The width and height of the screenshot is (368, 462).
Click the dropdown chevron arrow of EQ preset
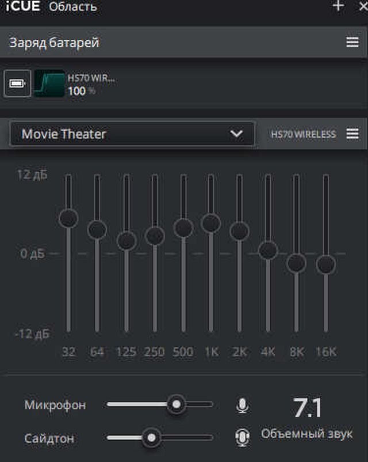236,134
